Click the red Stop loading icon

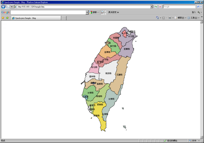click(x=160, y=7)
